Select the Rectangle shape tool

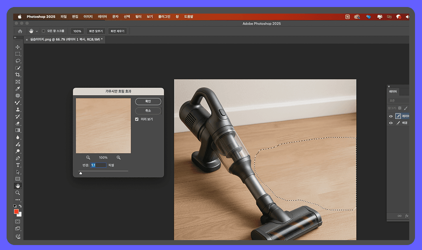[x=18, y=179]
